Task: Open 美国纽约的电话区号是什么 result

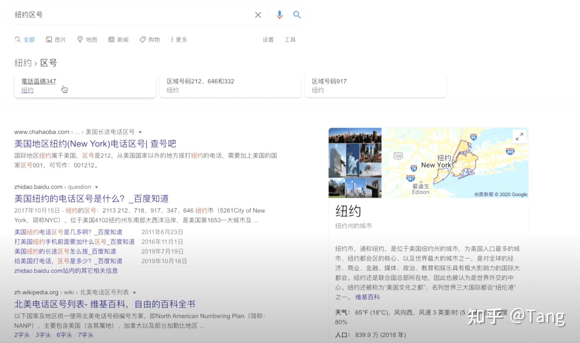Action: [x=91, y=199]
